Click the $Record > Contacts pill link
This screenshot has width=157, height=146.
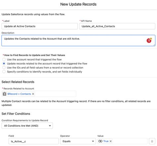click(19, 94)
